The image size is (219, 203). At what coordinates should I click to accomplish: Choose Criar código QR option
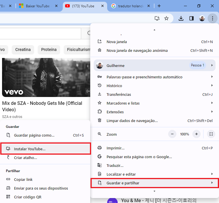click(45, 197)
